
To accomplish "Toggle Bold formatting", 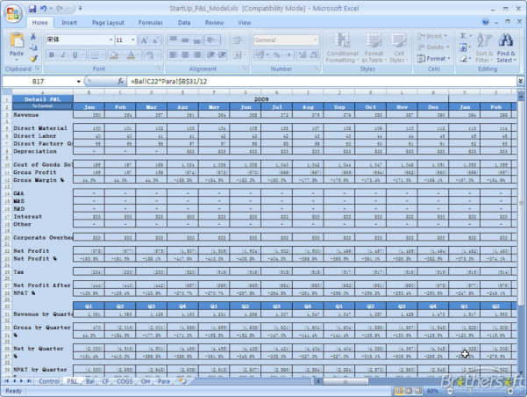I will point(52,54).
